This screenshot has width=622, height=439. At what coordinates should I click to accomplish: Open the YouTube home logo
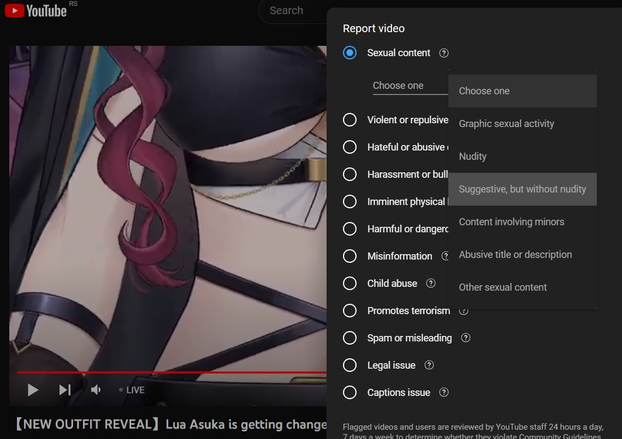coord(35,11)
